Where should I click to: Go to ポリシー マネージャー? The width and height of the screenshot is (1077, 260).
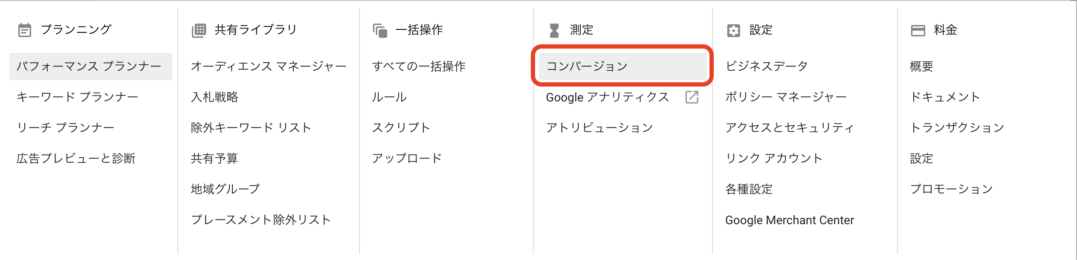(786, 97)
